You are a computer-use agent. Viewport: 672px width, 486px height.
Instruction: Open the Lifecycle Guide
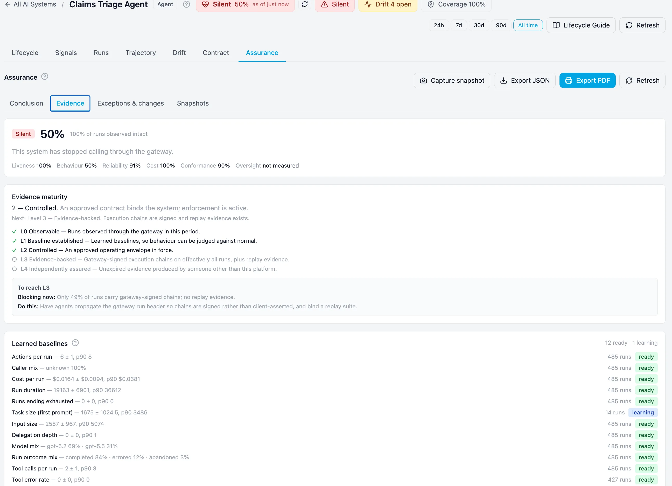tap(581, 25)
